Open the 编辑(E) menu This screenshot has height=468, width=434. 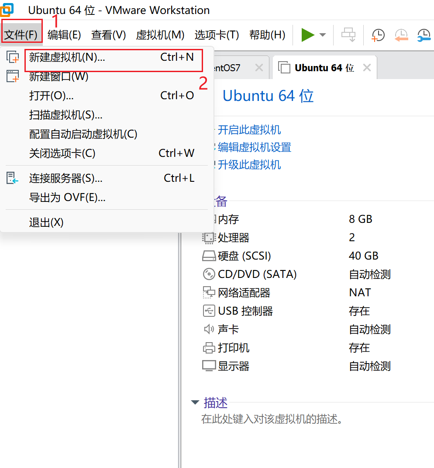(64, 35)
